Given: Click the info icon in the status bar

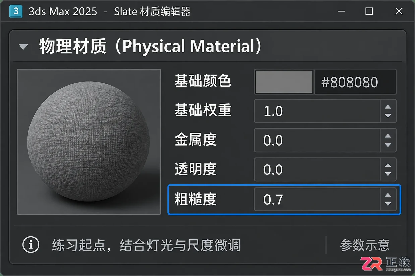Looking at the screenshot, I should coord(31,245).
